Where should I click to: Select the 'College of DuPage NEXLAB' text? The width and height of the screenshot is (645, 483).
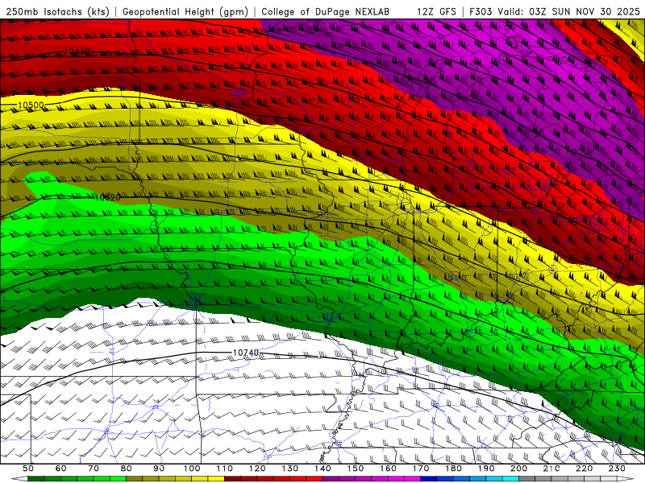(326, 12)
